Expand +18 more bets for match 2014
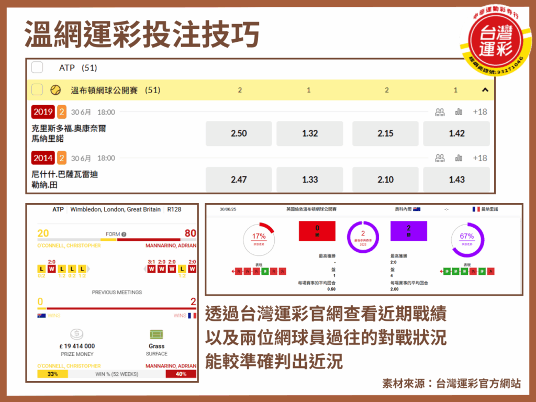The height and width of the screenshot is (402, 536). click(x=479, y=158)
